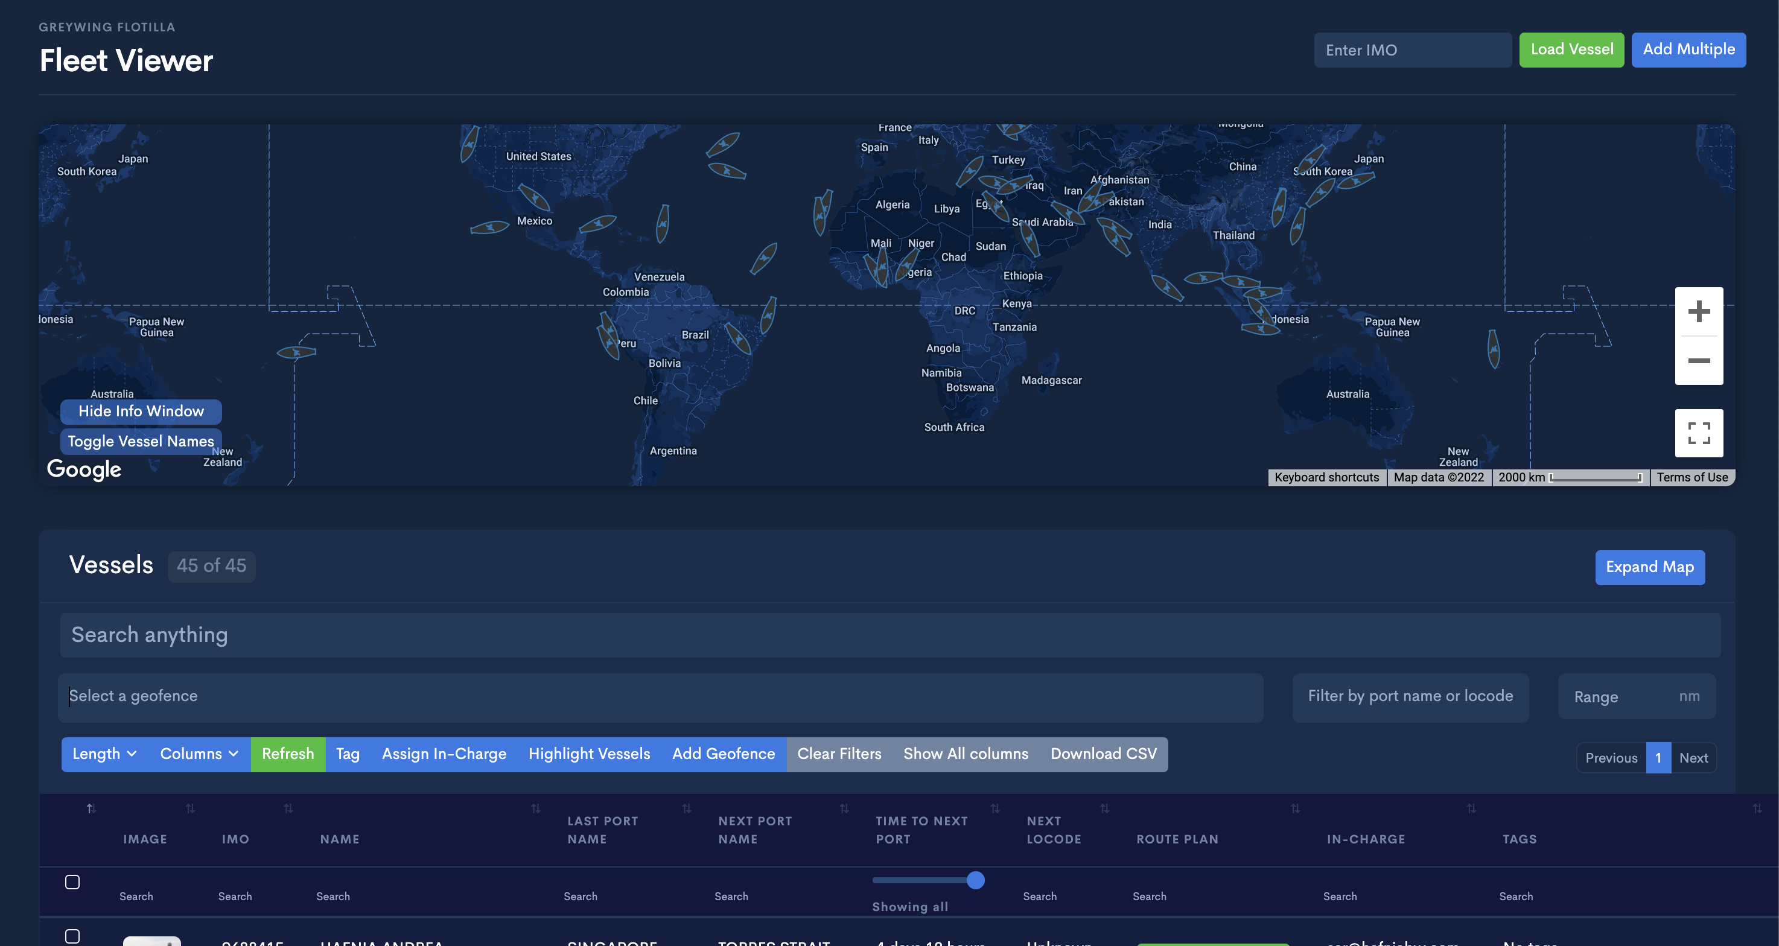
Task: Go to Previous page of vessels
Action: coord(1611,758)
